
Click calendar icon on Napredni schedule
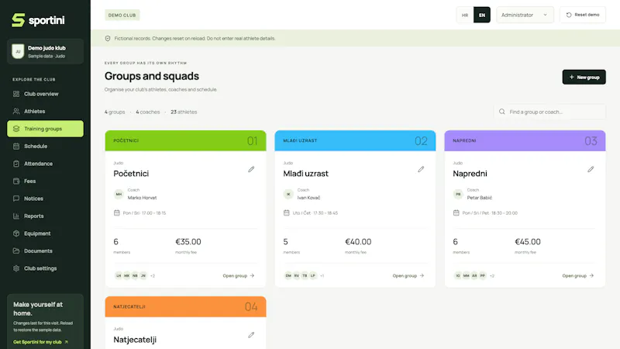456,213
